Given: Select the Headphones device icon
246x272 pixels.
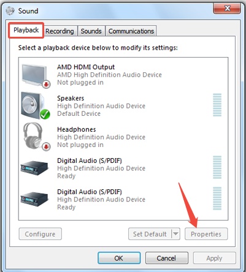Looking at the screenshot, I should pyautogui.click(x=36, y=137).
